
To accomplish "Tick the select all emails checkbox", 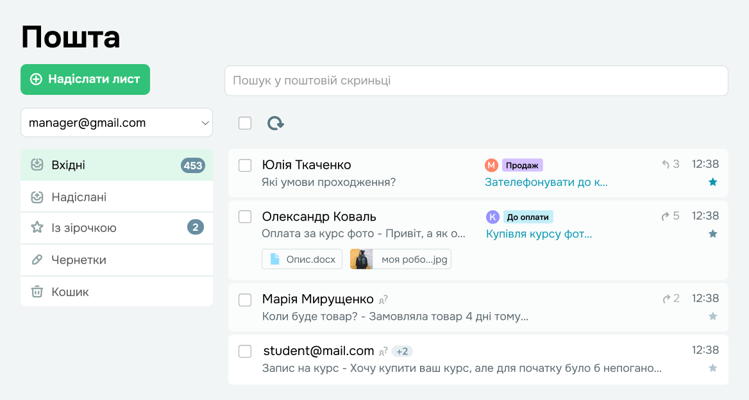I will click(x=245, y=123).
